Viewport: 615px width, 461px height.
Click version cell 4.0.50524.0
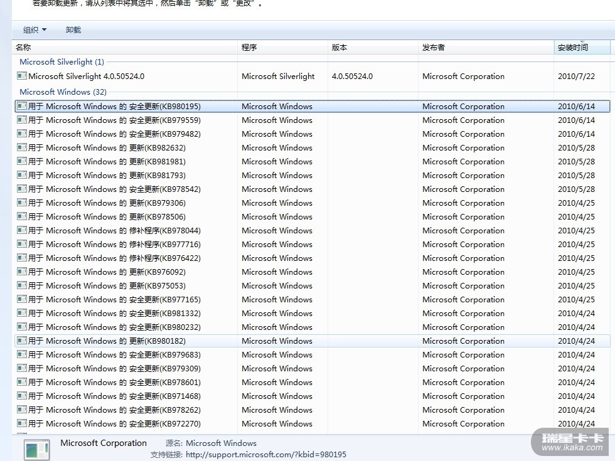pos(352,76)
